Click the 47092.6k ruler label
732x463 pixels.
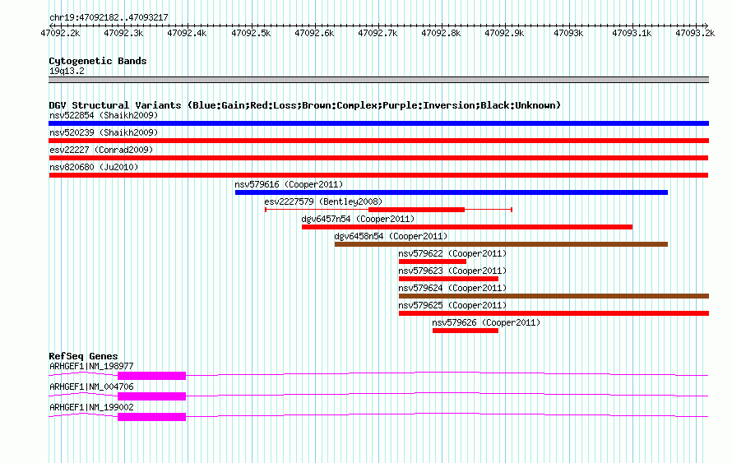click(314, 33)
